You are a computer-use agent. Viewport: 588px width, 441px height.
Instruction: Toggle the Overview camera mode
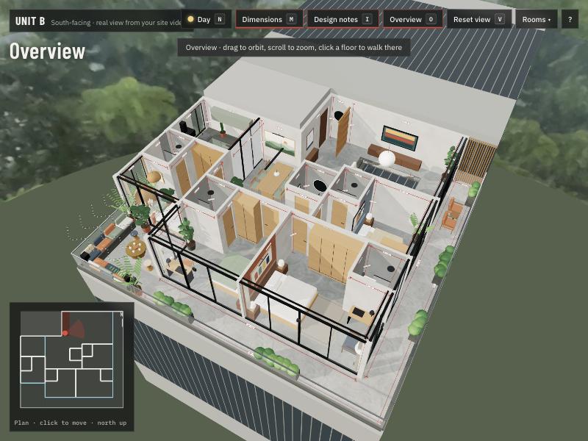(x=412, y=19)
